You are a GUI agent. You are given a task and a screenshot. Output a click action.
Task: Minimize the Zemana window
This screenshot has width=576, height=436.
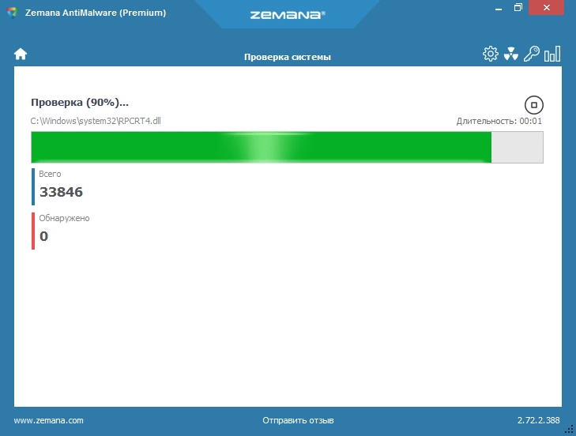click(x=499, y=8)
